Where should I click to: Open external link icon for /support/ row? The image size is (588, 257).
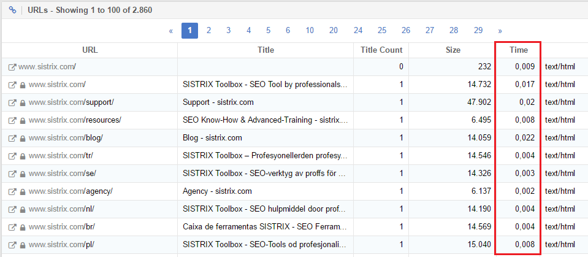(12, 102)
